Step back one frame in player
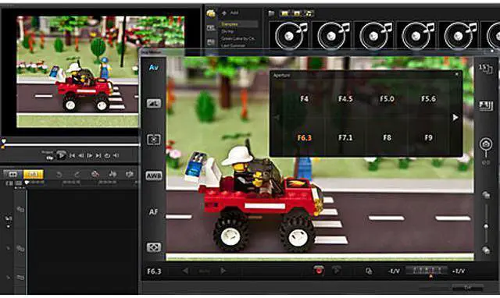500x298 pixels. [x=81, y=155]
